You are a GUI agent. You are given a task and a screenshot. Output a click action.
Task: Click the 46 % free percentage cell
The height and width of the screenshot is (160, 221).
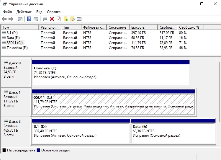click(183, 48)
